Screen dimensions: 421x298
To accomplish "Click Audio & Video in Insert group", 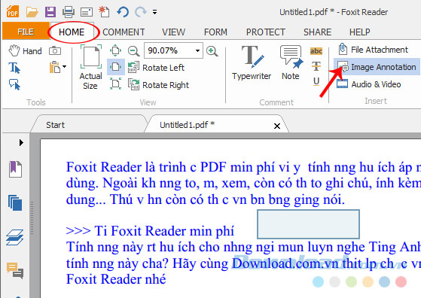I will click(x=368, y=84).
